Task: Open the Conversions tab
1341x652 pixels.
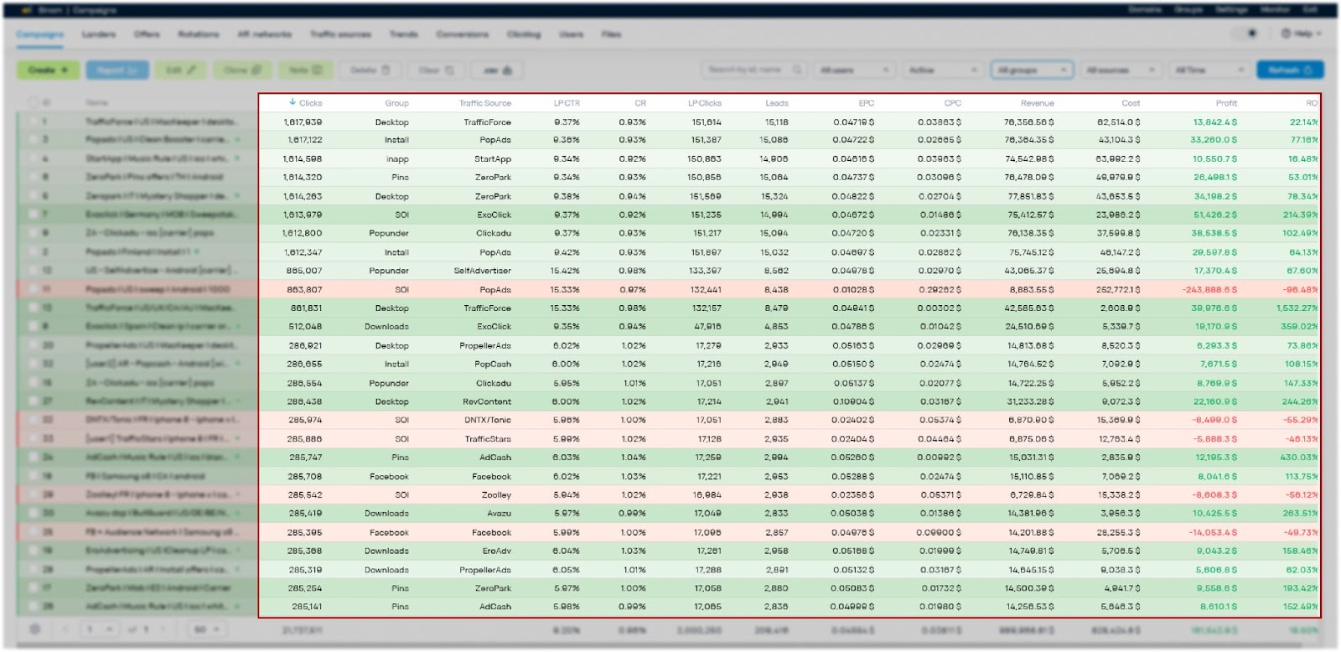Action: [x=462, y=34]
